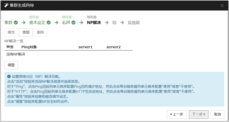
Task: Click the NP解决一览 label
Action: point(14,41)
